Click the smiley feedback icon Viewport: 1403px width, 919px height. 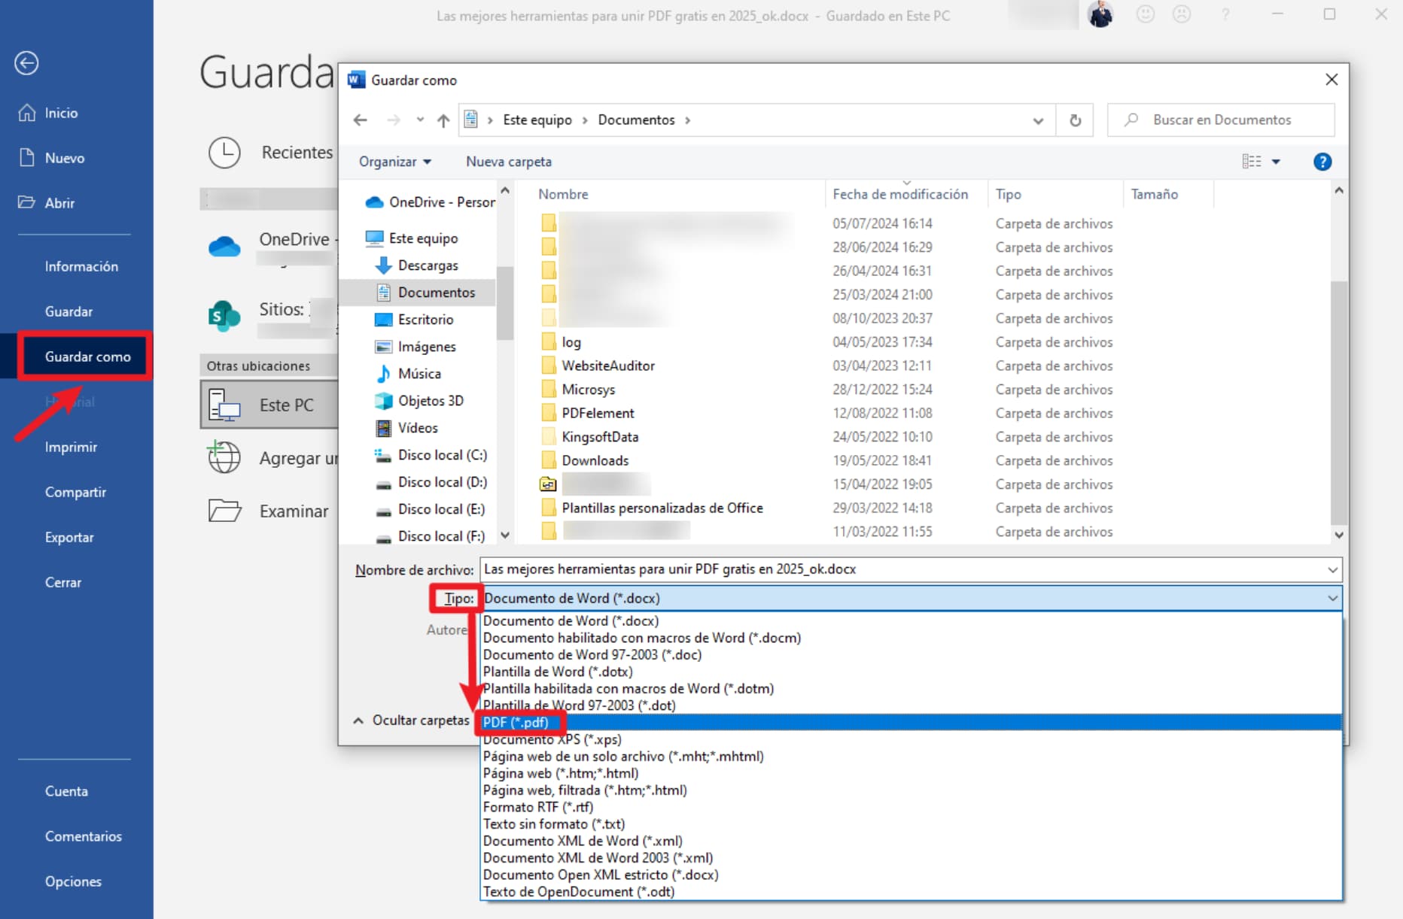pos(1145,14)
